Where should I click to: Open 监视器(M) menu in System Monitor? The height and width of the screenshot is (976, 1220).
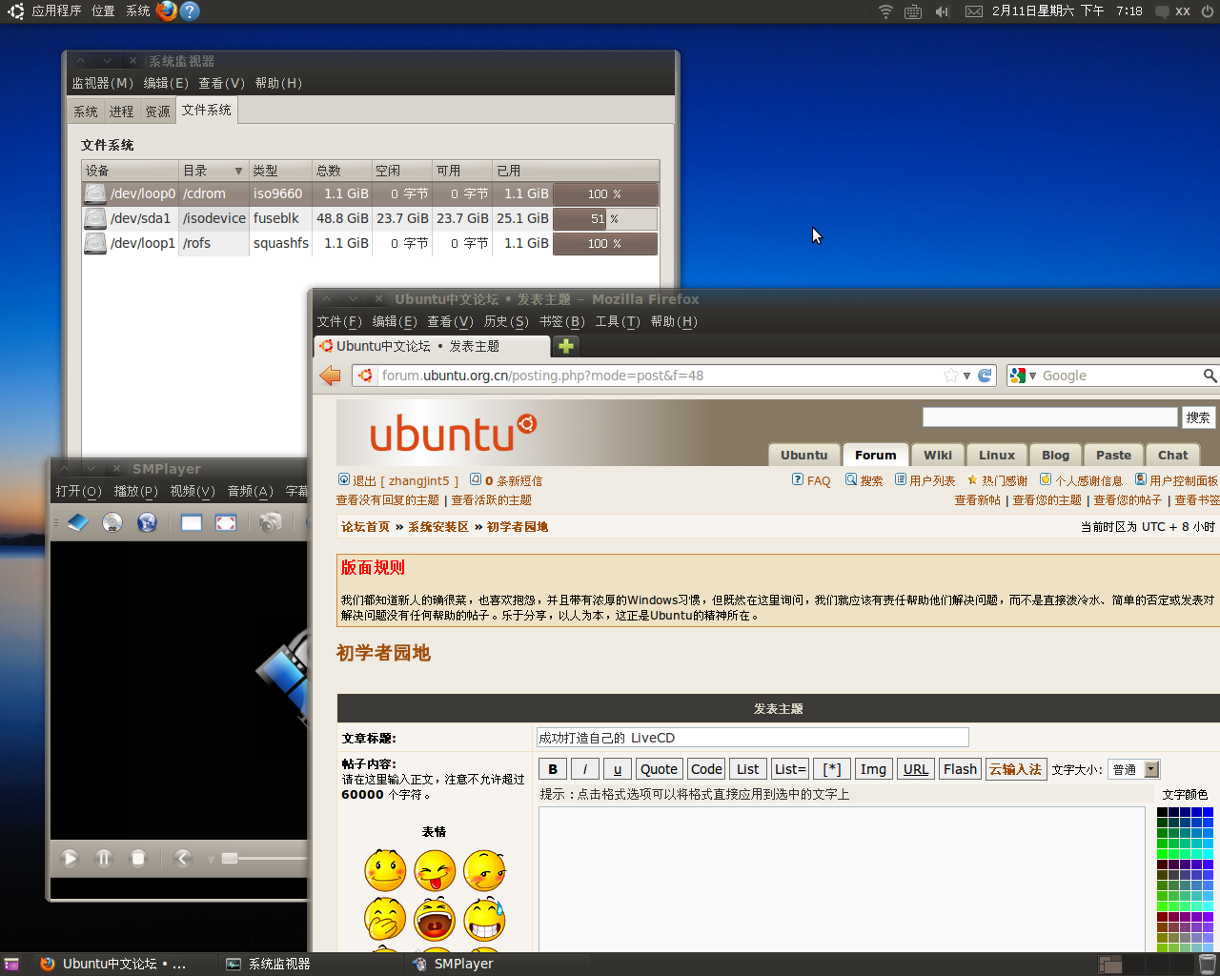coord(102,83)
